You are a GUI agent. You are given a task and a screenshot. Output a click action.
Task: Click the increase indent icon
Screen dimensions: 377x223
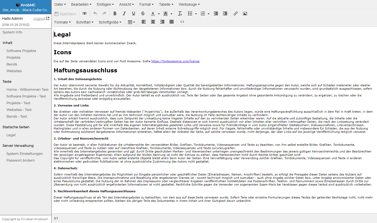pos(225,13)
